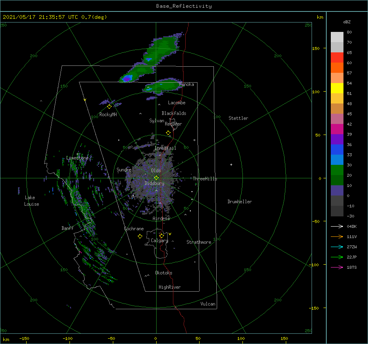Click the green 22JP arrow legend icon
Image resolution: width=368 pixels, height=344 pixels.
coord(337,257)
